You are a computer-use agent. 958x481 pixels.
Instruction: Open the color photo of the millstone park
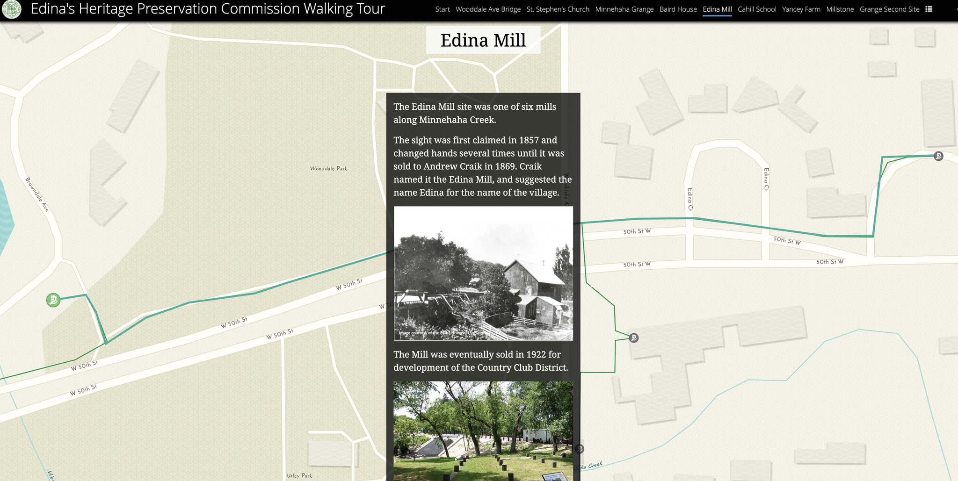(483, 430)
